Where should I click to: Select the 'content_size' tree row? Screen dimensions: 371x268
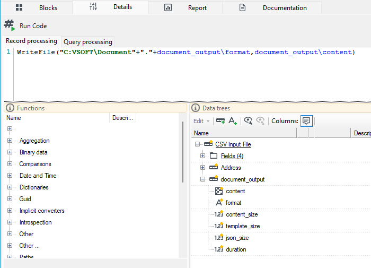[242, 214]
